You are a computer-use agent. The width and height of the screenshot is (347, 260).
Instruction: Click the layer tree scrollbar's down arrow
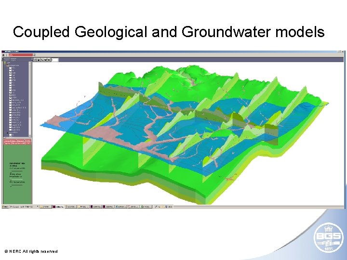[30, 135]
